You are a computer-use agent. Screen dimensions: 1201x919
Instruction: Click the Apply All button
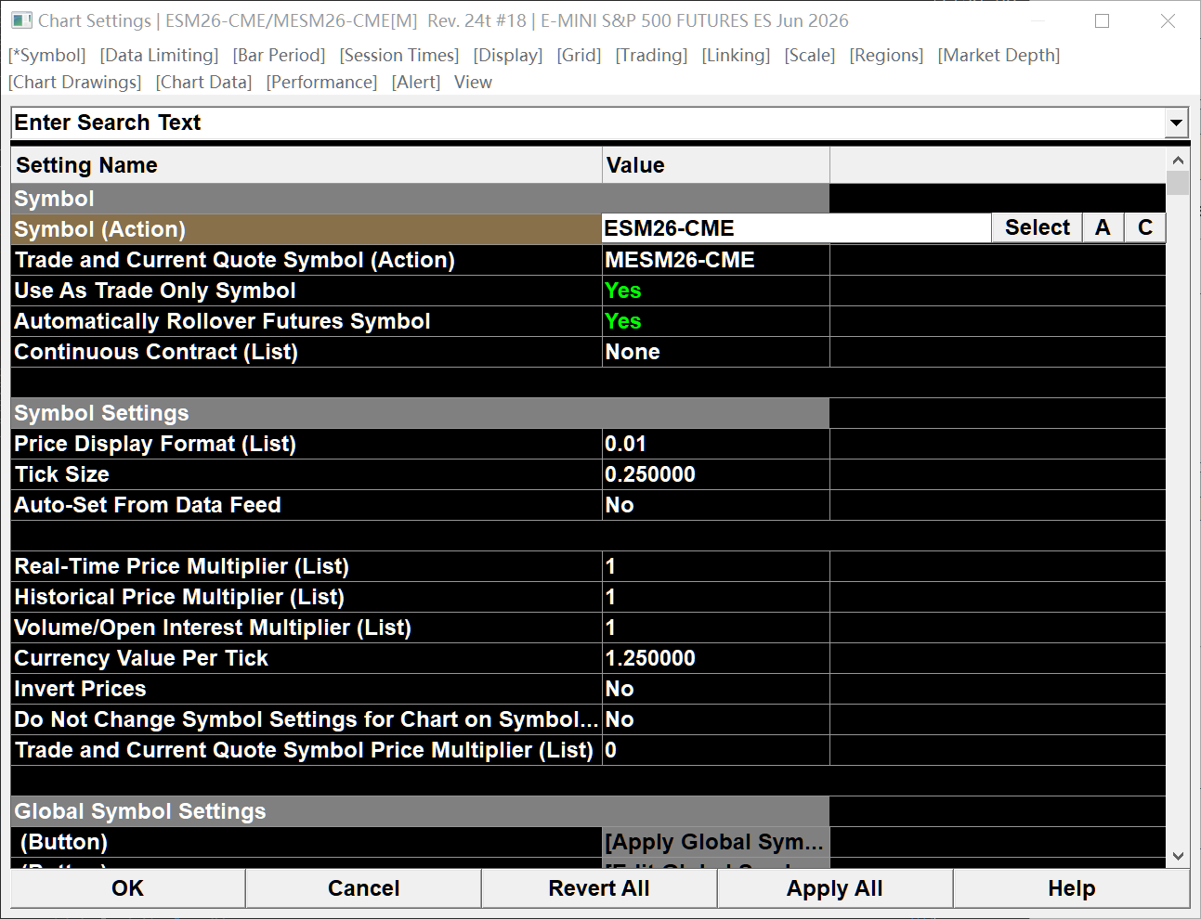tap(835, 888)
